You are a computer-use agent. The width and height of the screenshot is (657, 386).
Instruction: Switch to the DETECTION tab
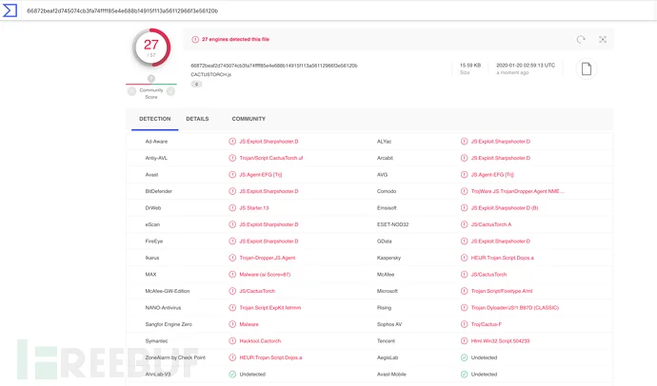(x=154, y=119)
